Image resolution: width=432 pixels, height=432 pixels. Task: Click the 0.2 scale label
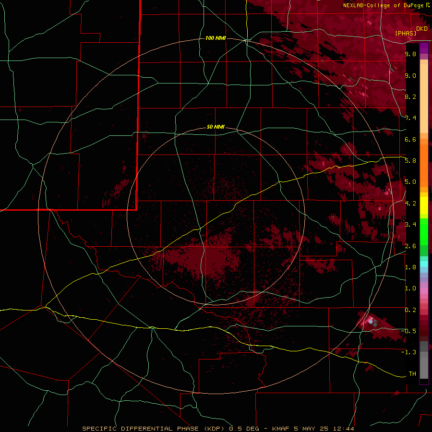pos(410,310)
